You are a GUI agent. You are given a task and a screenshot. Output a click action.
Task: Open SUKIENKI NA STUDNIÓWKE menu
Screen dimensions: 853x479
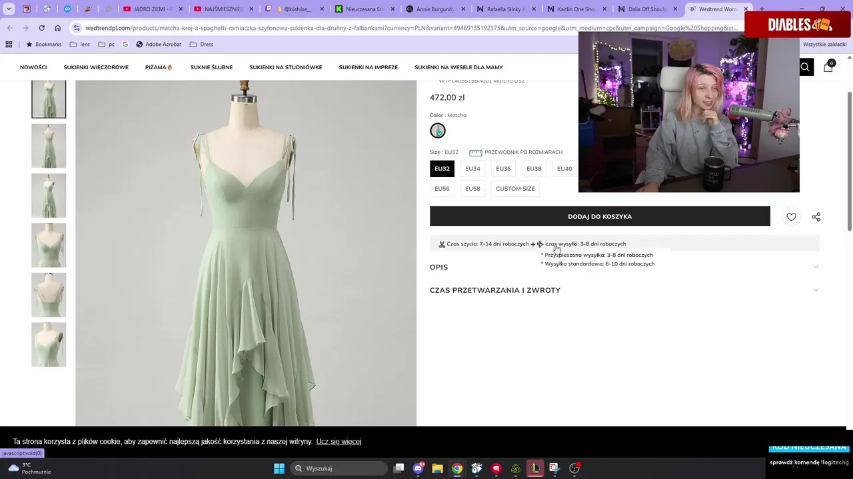coord(285,67)
